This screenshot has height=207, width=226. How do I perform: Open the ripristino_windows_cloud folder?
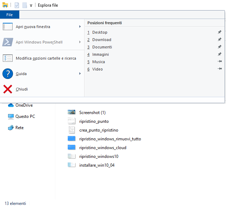[x=103, y=148]
